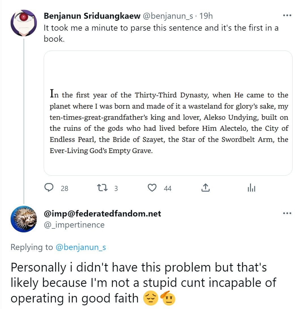Click the reply count 28
This screenshot has height=309, width=300.
[65, 188]
